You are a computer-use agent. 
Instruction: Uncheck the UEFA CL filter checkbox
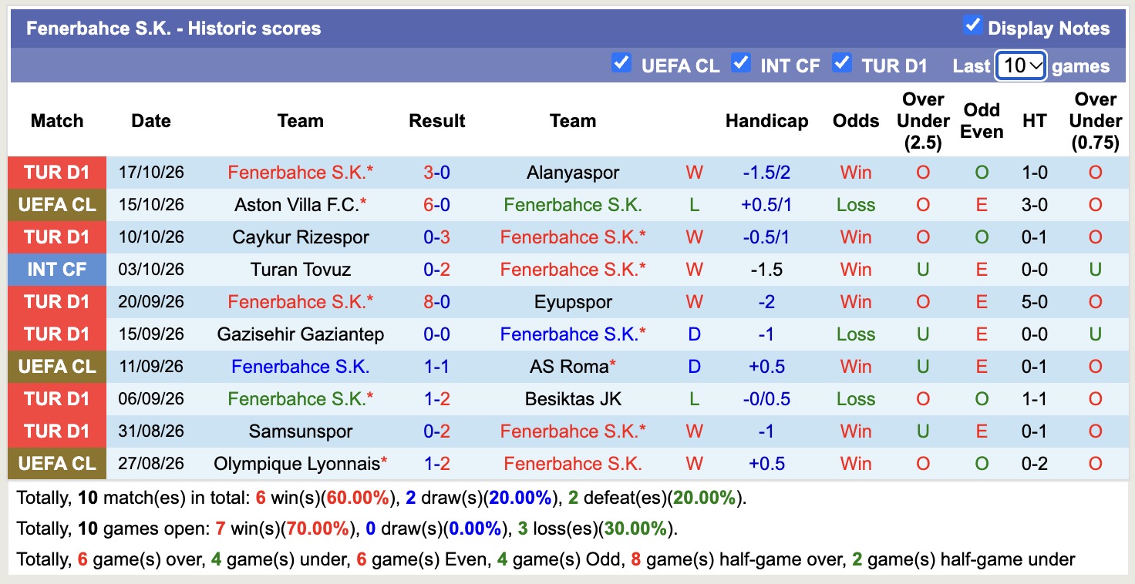[x=621, y=62]
